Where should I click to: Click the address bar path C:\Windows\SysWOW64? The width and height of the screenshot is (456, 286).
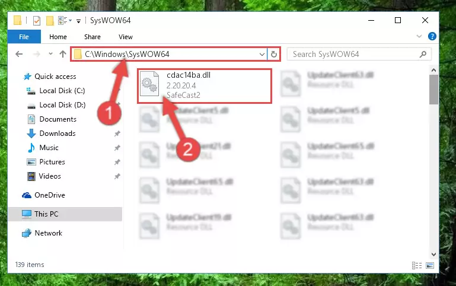[x=127, y=55]
